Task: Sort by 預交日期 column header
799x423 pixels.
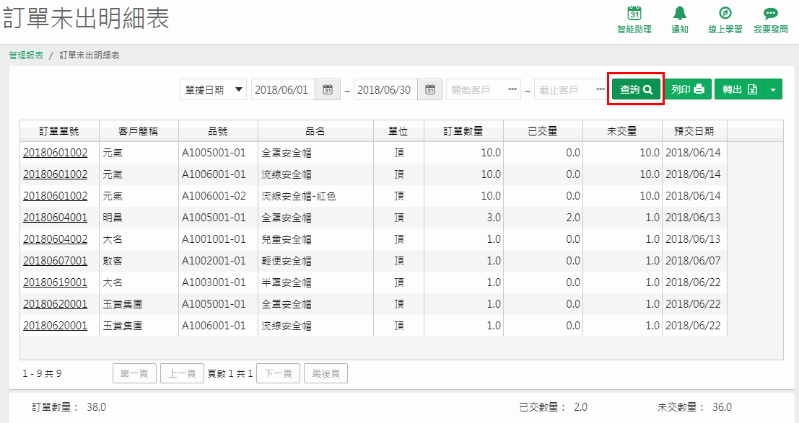Action: click(694, 131)
